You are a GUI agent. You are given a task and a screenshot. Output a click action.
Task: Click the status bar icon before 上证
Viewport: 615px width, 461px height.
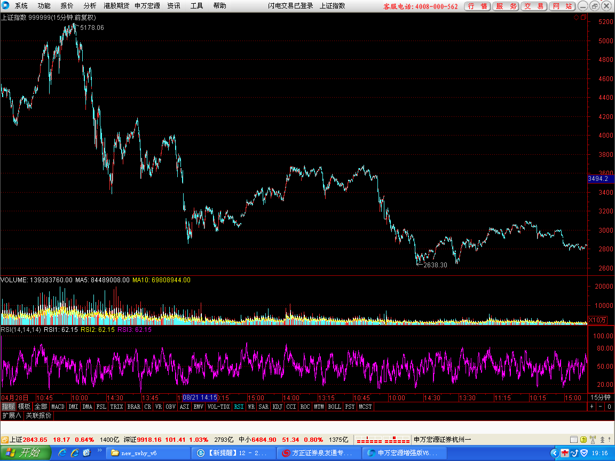(5, 440)
